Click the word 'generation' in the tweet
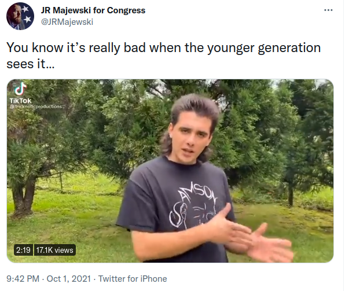 click(289, 48)
